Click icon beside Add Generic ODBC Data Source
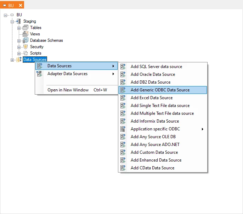Screen dimensions: 243x214 [x=123, y=90]
